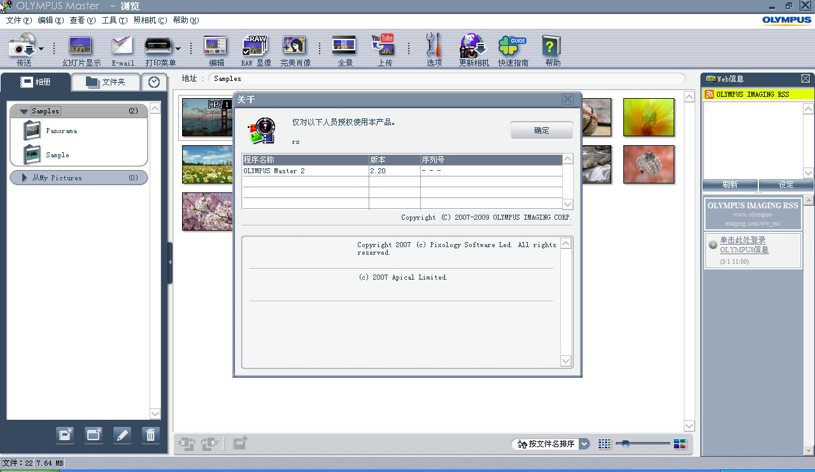Viewport: 815px width, 472px height.
Task: Open the E-mail tool
Action: click(x=121, y=46)
